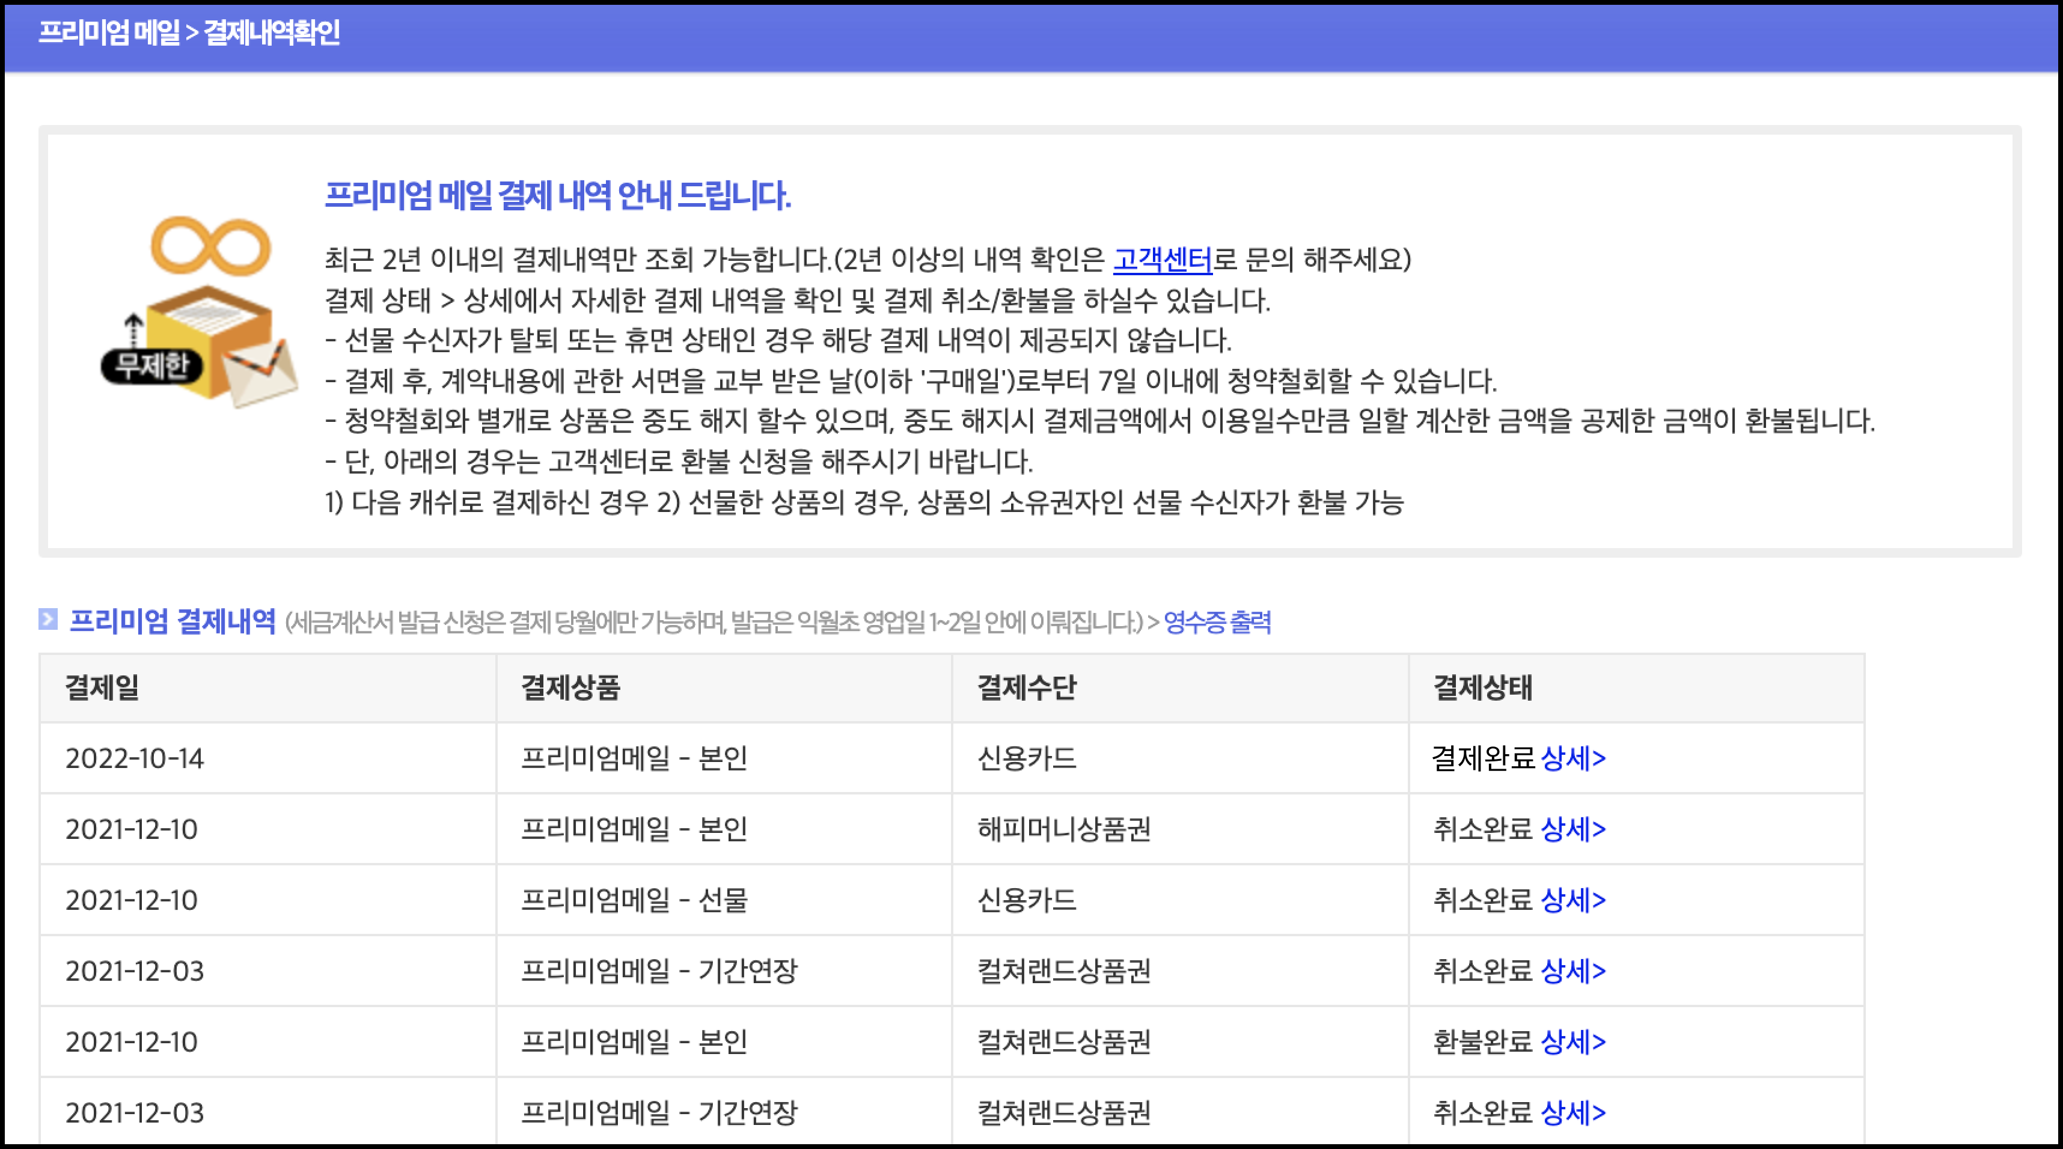Click the 환불완료 status text

click(x=1482, y=1041)
